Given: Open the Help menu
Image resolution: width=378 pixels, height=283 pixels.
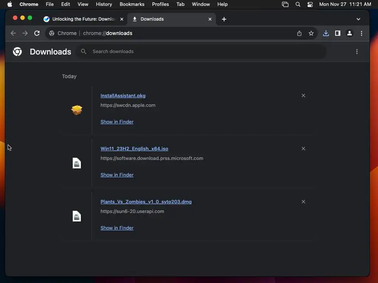Looking at the screenshot, I should [x=222, y=4].
